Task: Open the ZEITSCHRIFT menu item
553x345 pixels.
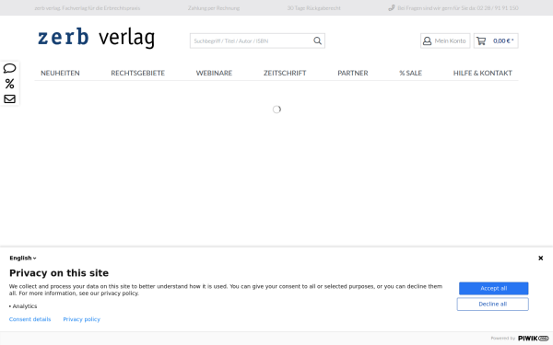Action: click(285, 73)
